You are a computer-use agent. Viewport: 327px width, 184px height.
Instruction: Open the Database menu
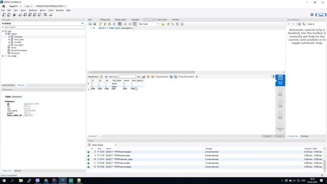point(33,10)
